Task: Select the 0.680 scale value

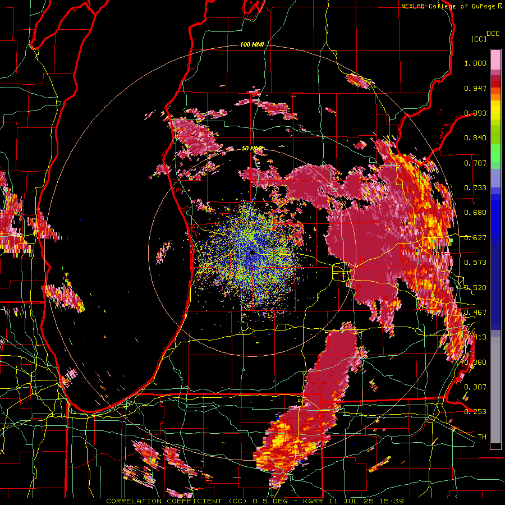Action: [475, 213]
